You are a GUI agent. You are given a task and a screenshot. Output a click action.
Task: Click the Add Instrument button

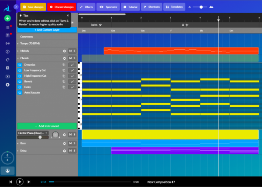coord(47,126)
